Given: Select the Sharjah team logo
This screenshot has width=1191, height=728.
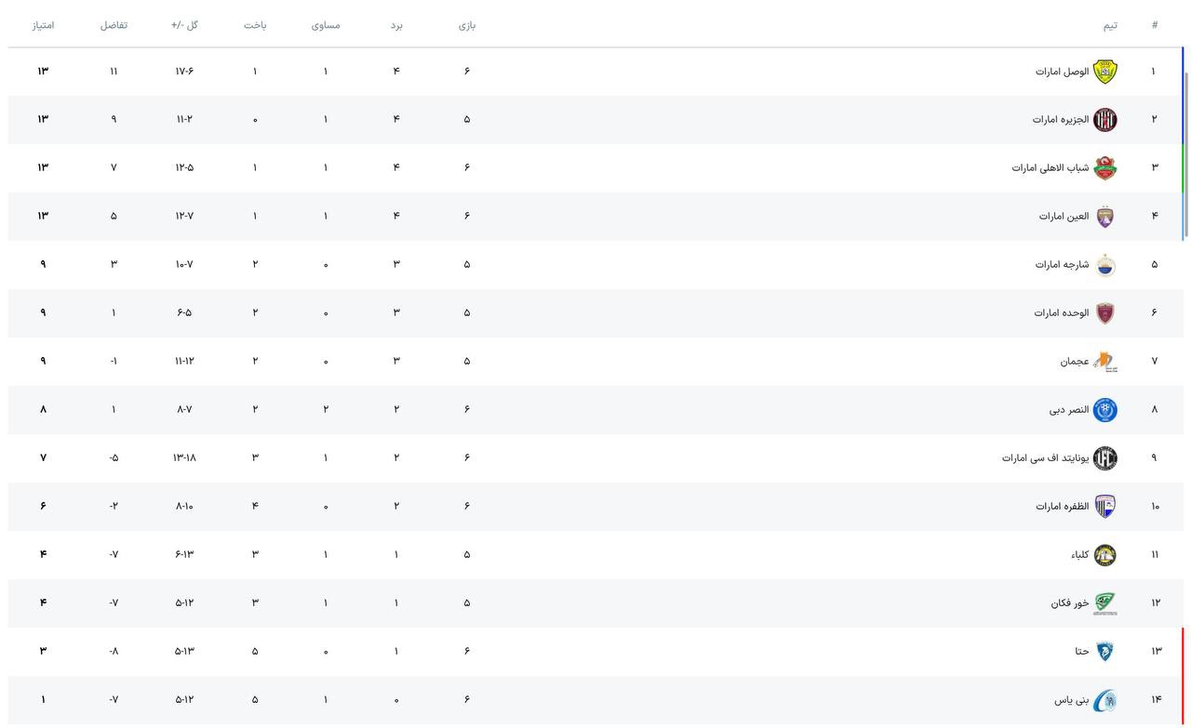Looking at the screenshot, I should tap(1104, 265).
